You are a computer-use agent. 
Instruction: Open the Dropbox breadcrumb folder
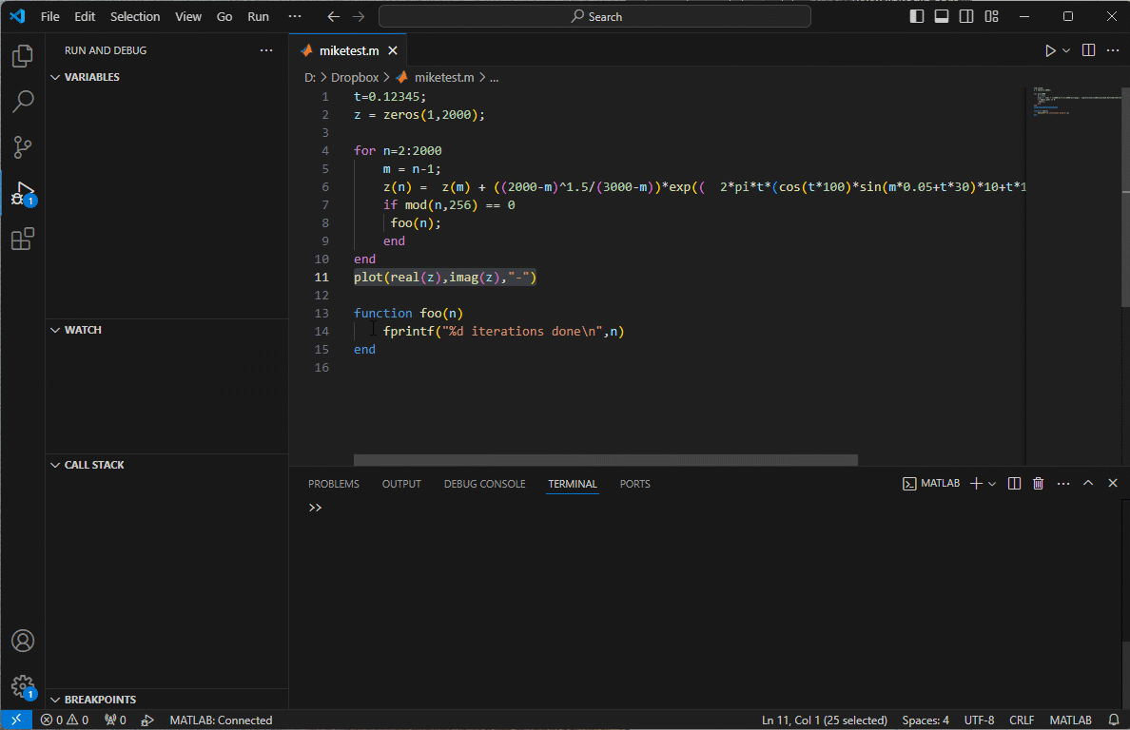[x=355, y=77]
